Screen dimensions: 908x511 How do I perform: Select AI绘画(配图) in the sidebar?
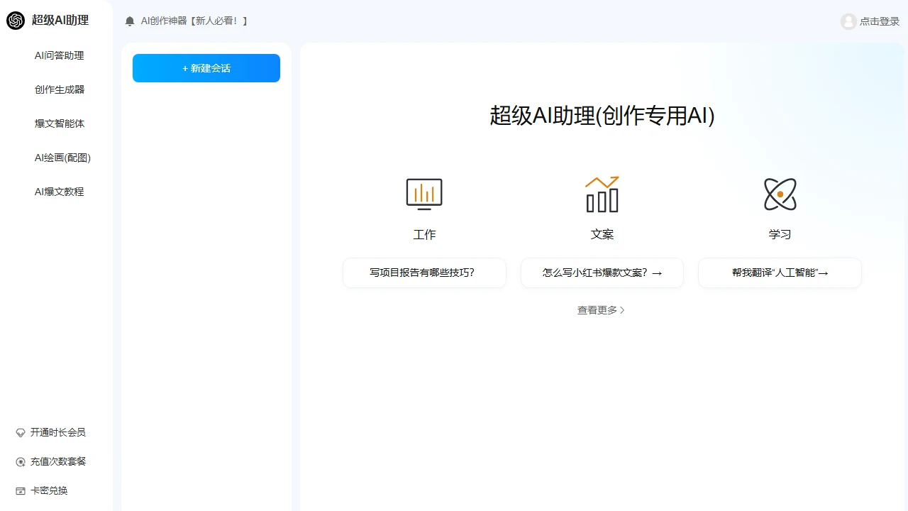(62, 158)
